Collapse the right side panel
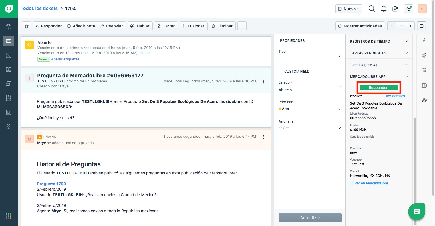Image resolution: width=435 pixels, height=226 pixels. (x=422, y=26)
